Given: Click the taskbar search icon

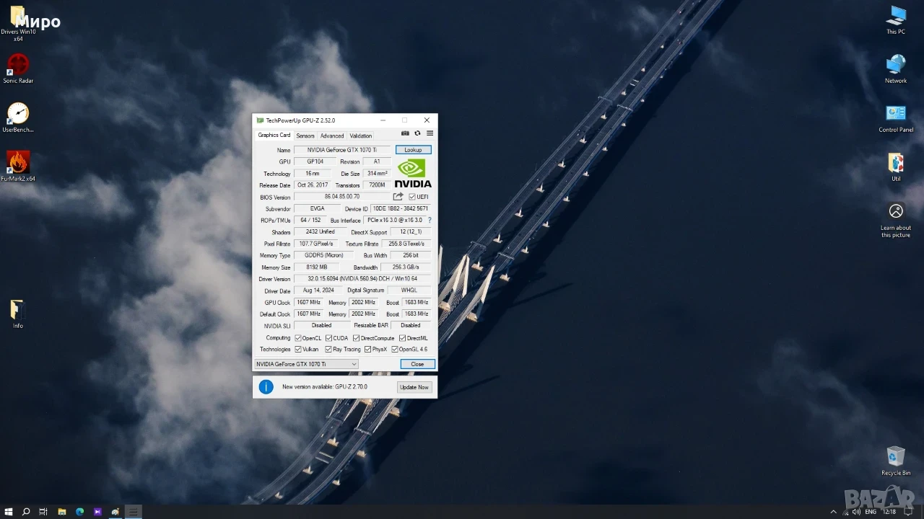Looking at the screenshot, I should click(26, 512).
